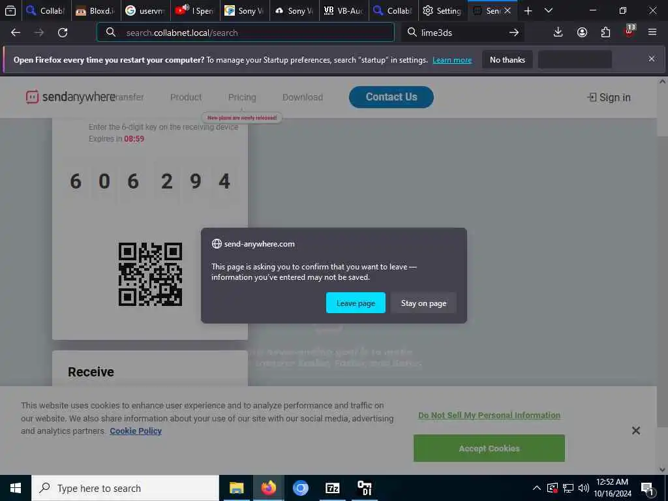Open the uBlock extension icon with badge 13
This screenshot has height=501, width=668.
point(630,31)
